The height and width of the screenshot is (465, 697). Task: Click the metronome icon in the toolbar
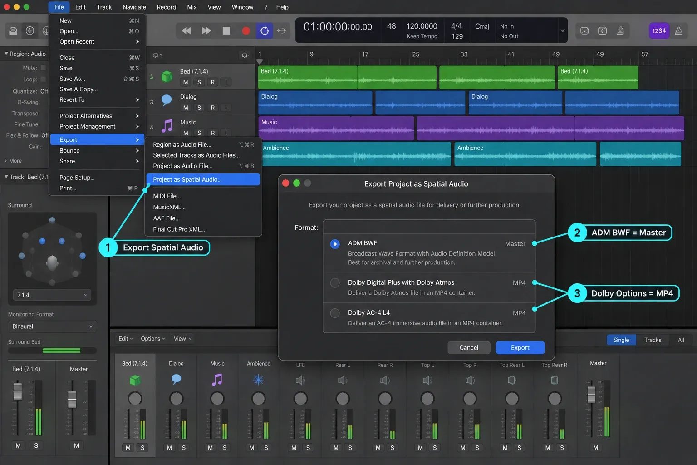[x=679, y=30]
